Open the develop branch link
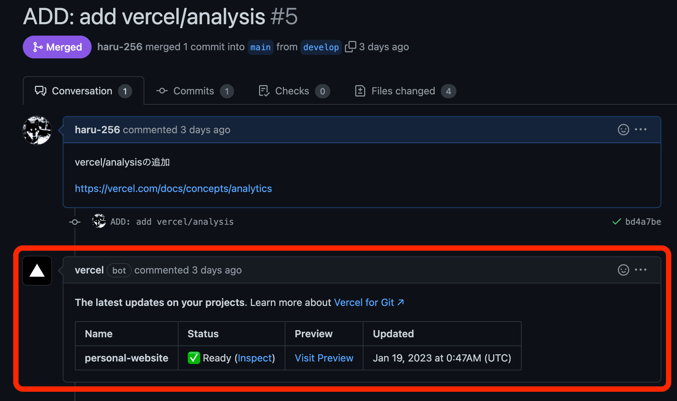 (x=321, y=47)
